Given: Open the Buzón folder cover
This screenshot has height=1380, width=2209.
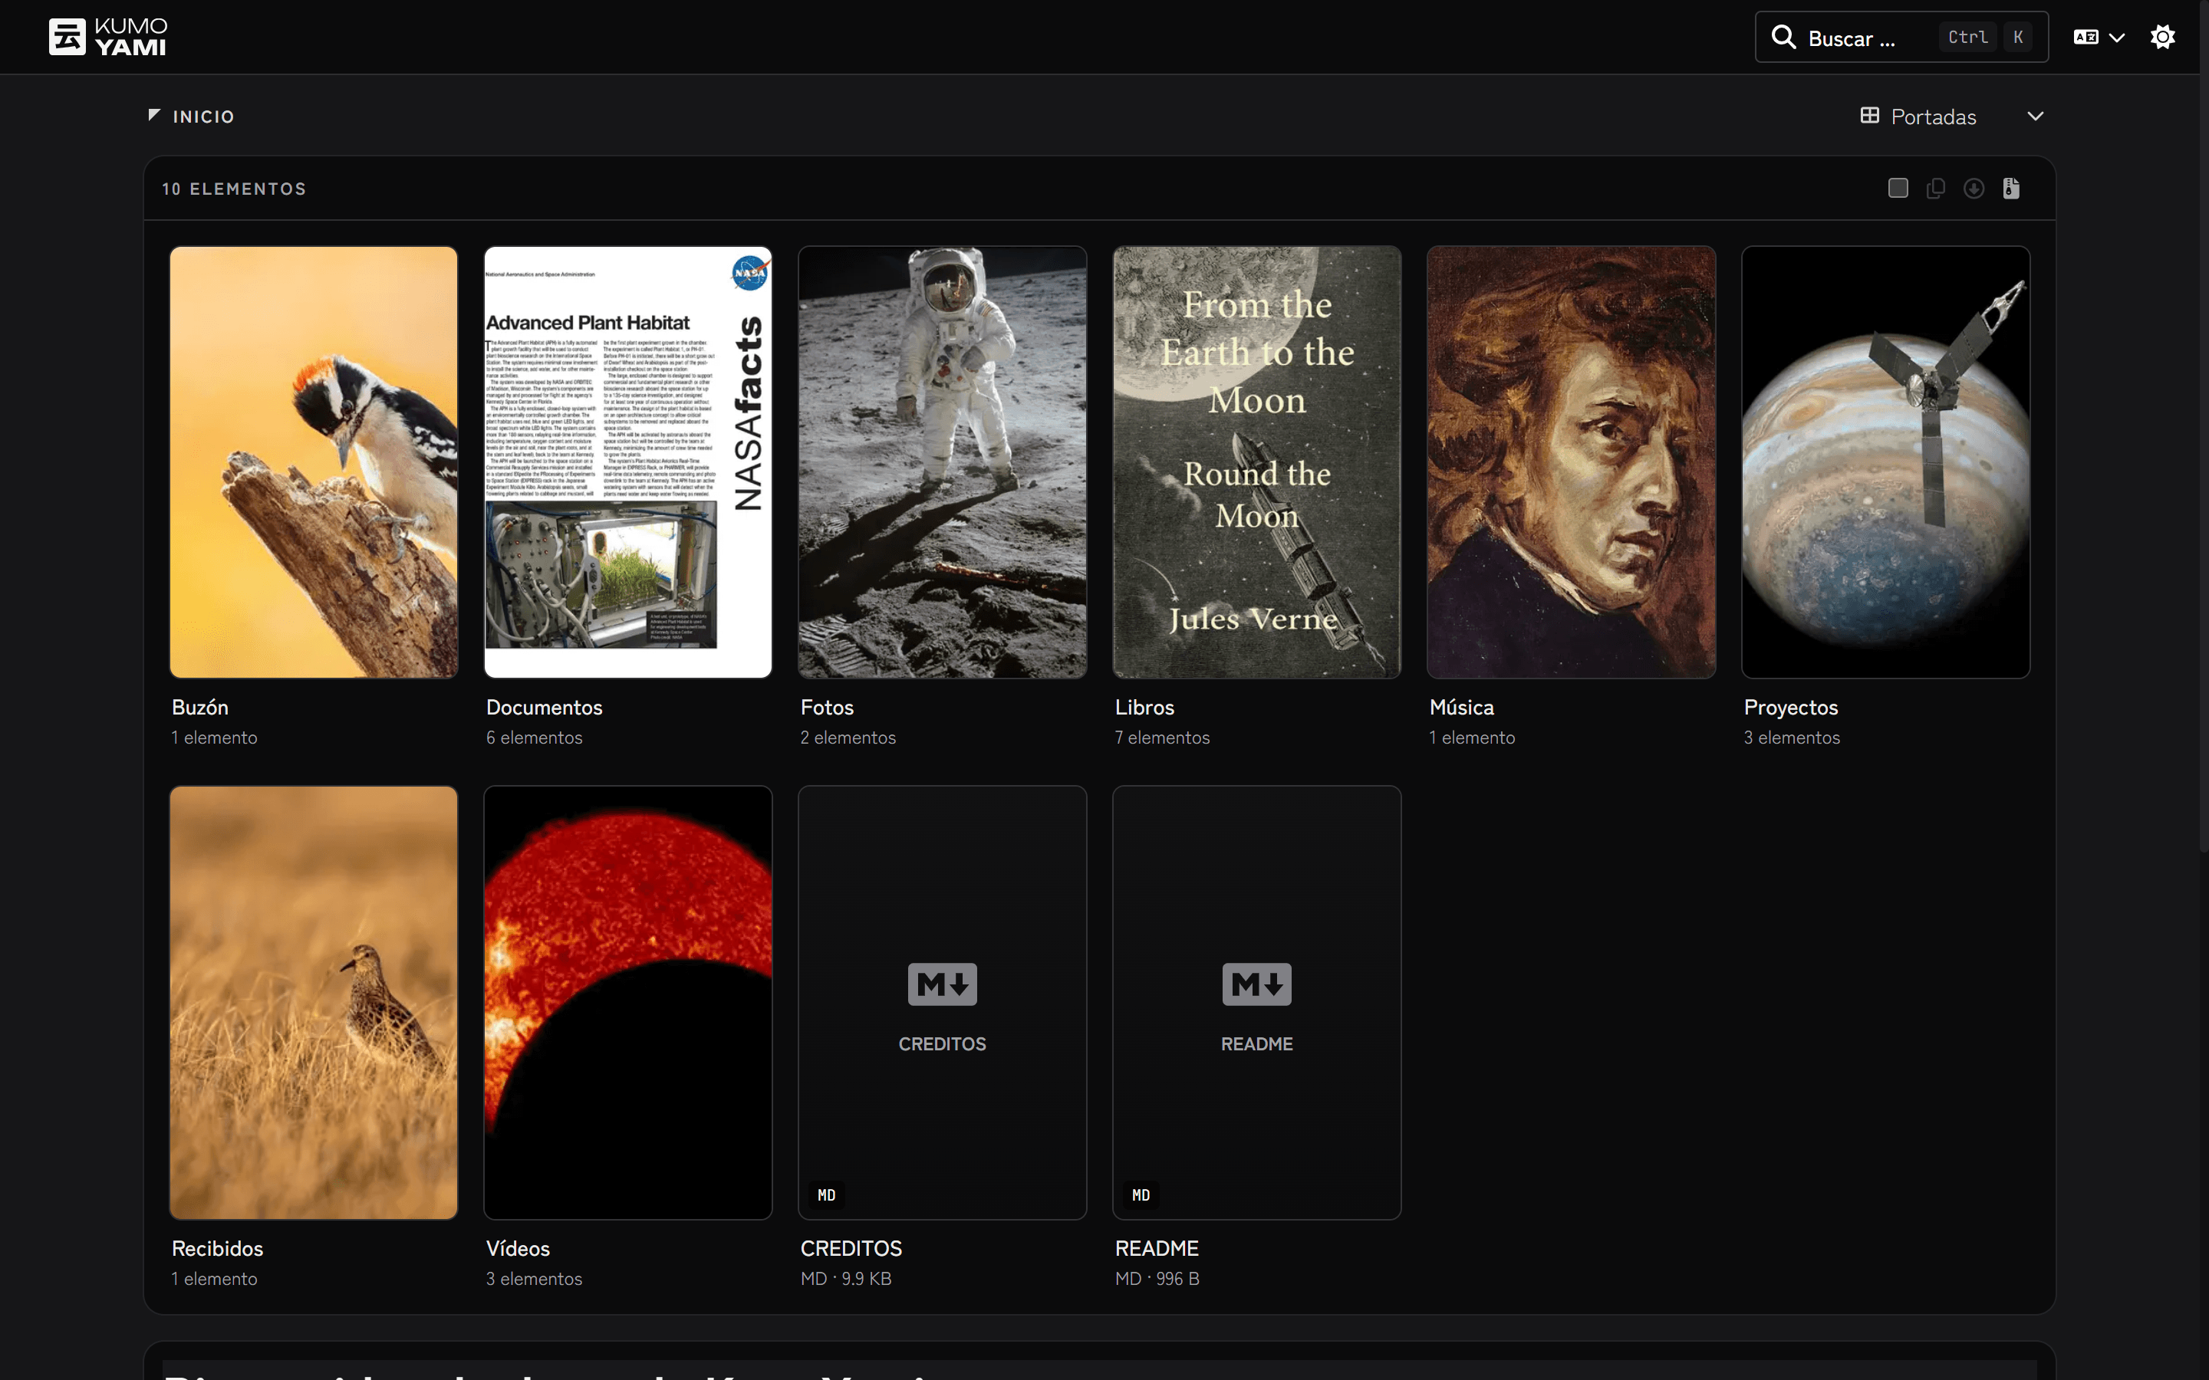Looking at the screenshot, I should coord(314,462).
